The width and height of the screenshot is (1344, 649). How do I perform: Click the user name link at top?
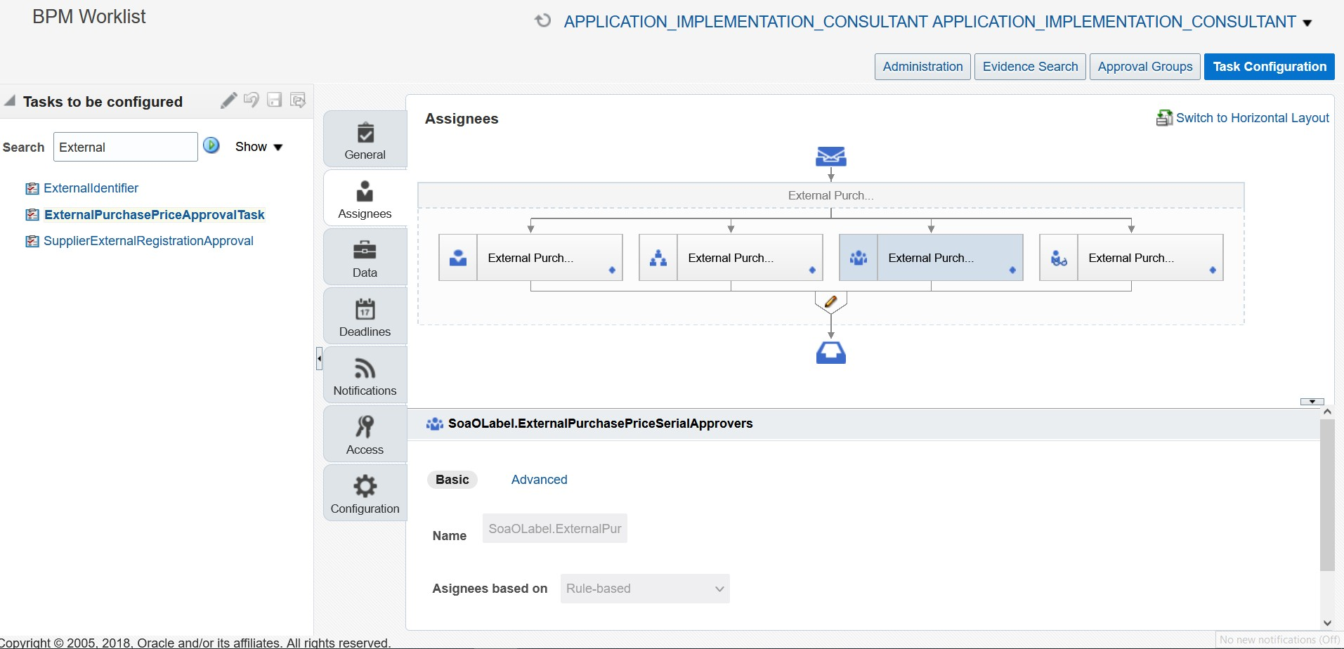point(929,22)
